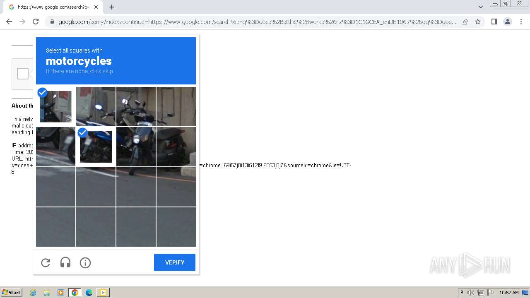Select second row fourth tile with black scooter

point(176,147)
